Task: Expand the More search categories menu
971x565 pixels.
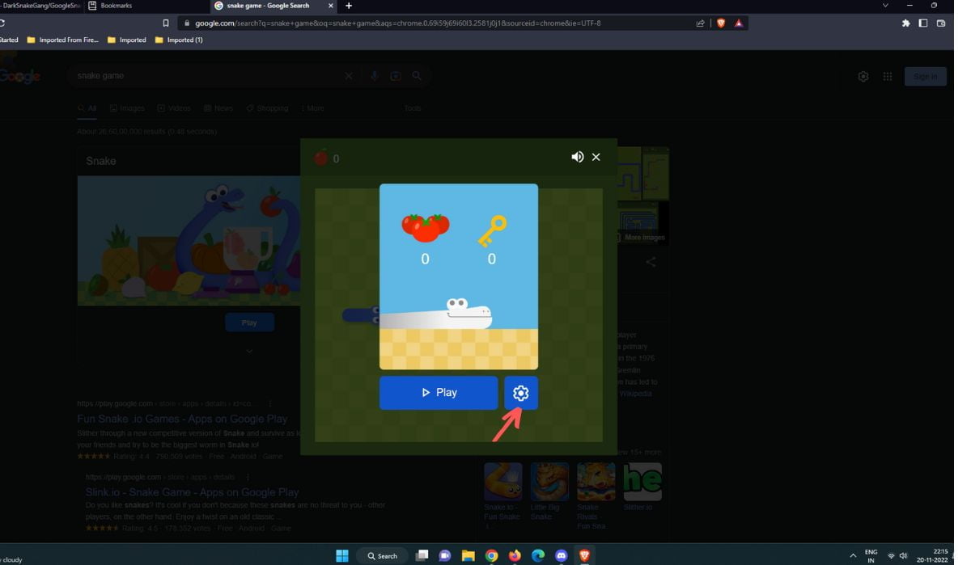Action: pyautogui.click(x=311, y=108)
